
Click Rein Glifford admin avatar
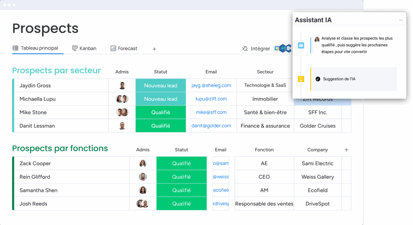[x=143, y=177]
